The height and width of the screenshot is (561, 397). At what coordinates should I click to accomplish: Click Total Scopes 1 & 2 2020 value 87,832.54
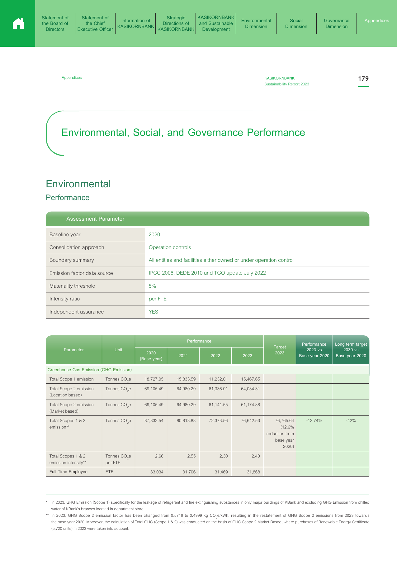pyautogui.click(x=154, y=420)
